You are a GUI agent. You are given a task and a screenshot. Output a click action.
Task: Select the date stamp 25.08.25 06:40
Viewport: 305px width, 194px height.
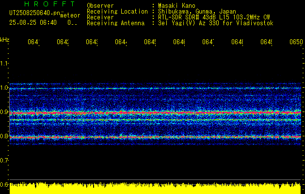[x=33, y=23]
